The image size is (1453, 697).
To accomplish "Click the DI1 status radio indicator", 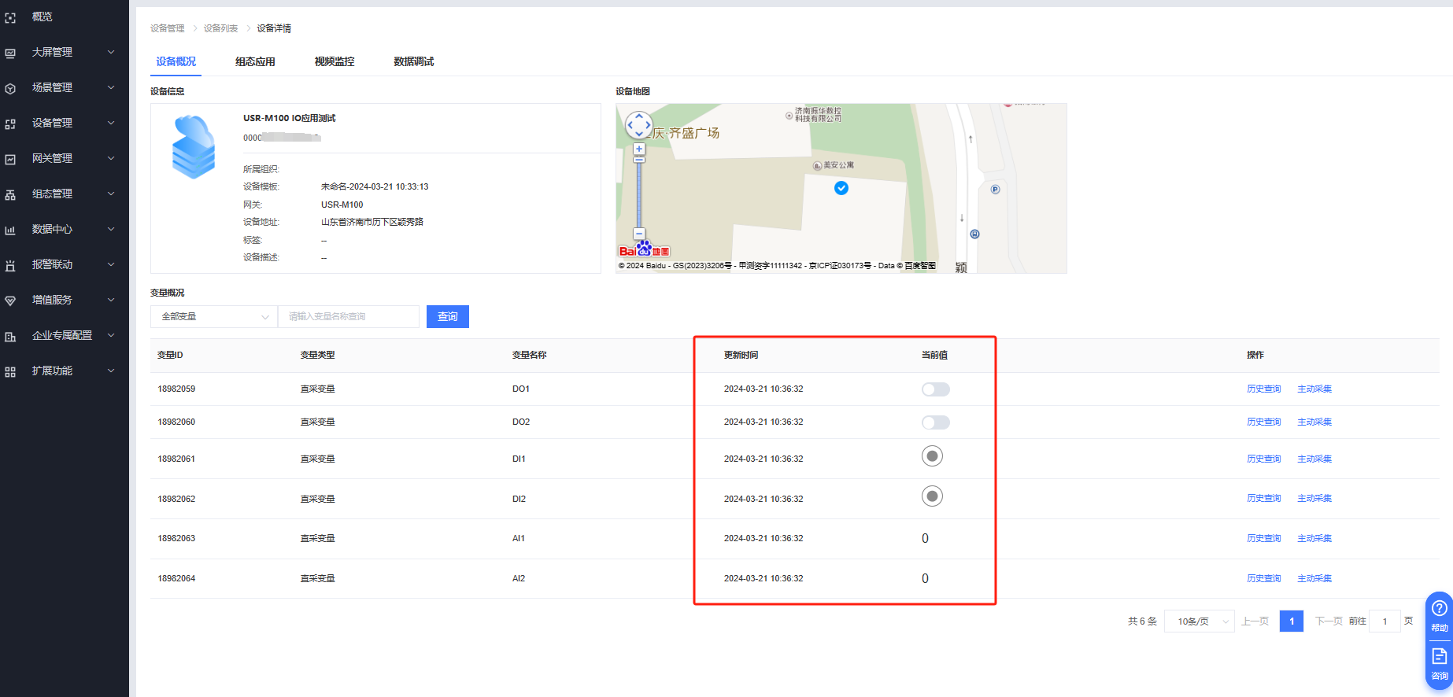I will point(932,456).
